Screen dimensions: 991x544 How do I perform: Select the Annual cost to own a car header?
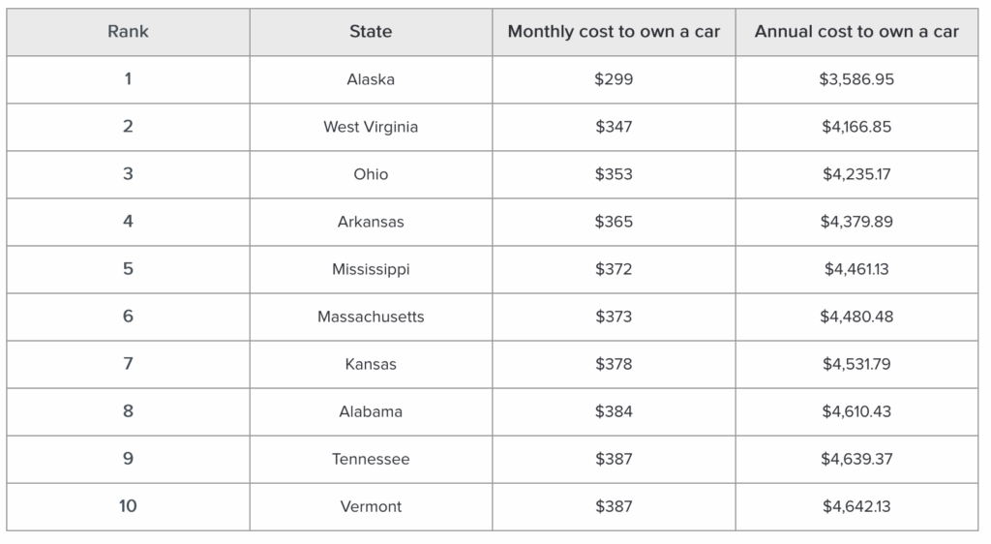(856, 32)
